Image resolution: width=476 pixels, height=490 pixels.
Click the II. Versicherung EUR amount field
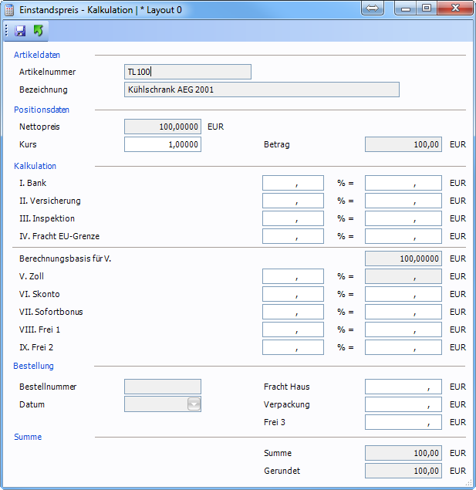tap(403, 201)
